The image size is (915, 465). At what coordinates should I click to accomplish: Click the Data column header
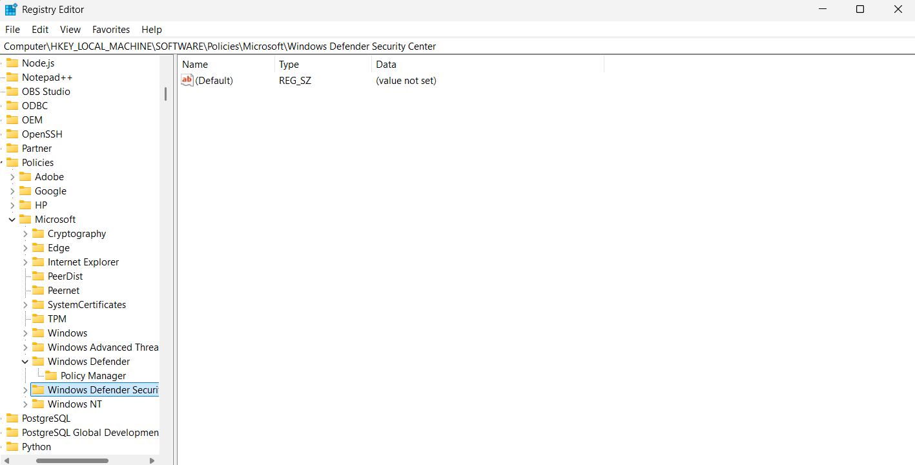tap(488, 65)
